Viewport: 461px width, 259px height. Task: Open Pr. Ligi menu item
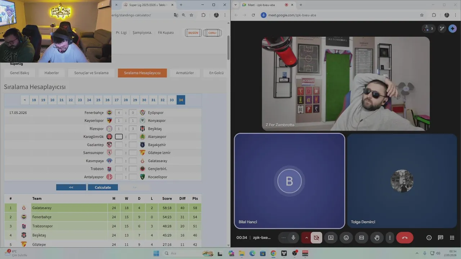pyautogui.click(x=121, y=32)
